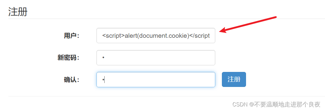Place cursor at <script> opening tag text

point(113,36)
